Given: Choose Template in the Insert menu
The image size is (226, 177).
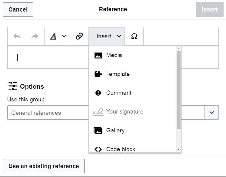Looking at the screenshot, I should pyautogui.click(x=118, y=74).
